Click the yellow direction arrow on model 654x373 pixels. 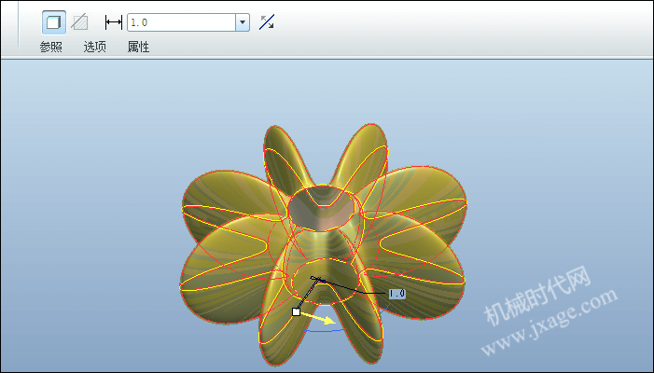tap(318, 318)
